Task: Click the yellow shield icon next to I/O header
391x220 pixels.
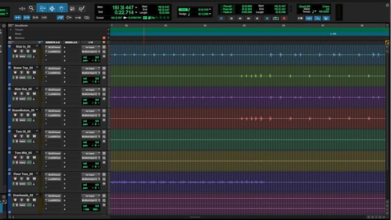Action: click(104, 43)
